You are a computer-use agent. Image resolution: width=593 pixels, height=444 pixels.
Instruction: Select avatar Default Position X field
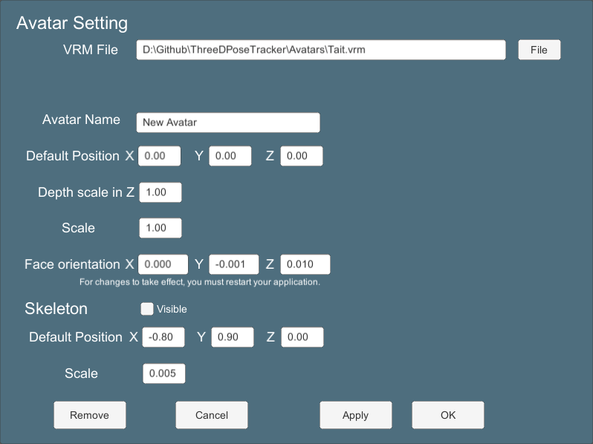pos(160,156)
